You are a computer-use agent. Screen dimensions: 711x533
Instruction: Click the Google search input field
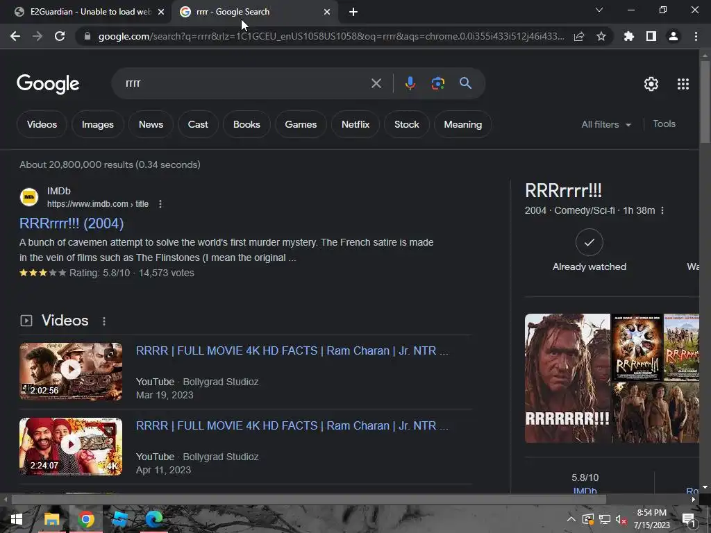[245, 83]
